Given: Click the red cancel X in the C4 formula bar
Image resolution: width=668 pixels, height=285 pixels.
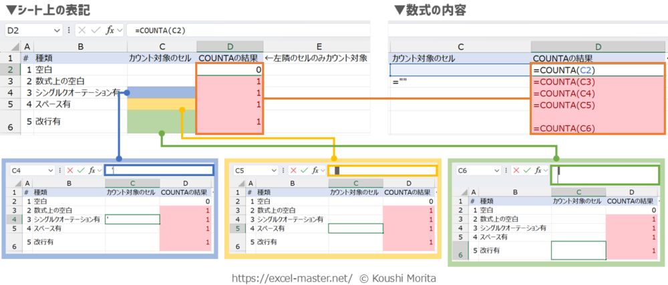Looking at the screenshot, I should tap(70, 171).
